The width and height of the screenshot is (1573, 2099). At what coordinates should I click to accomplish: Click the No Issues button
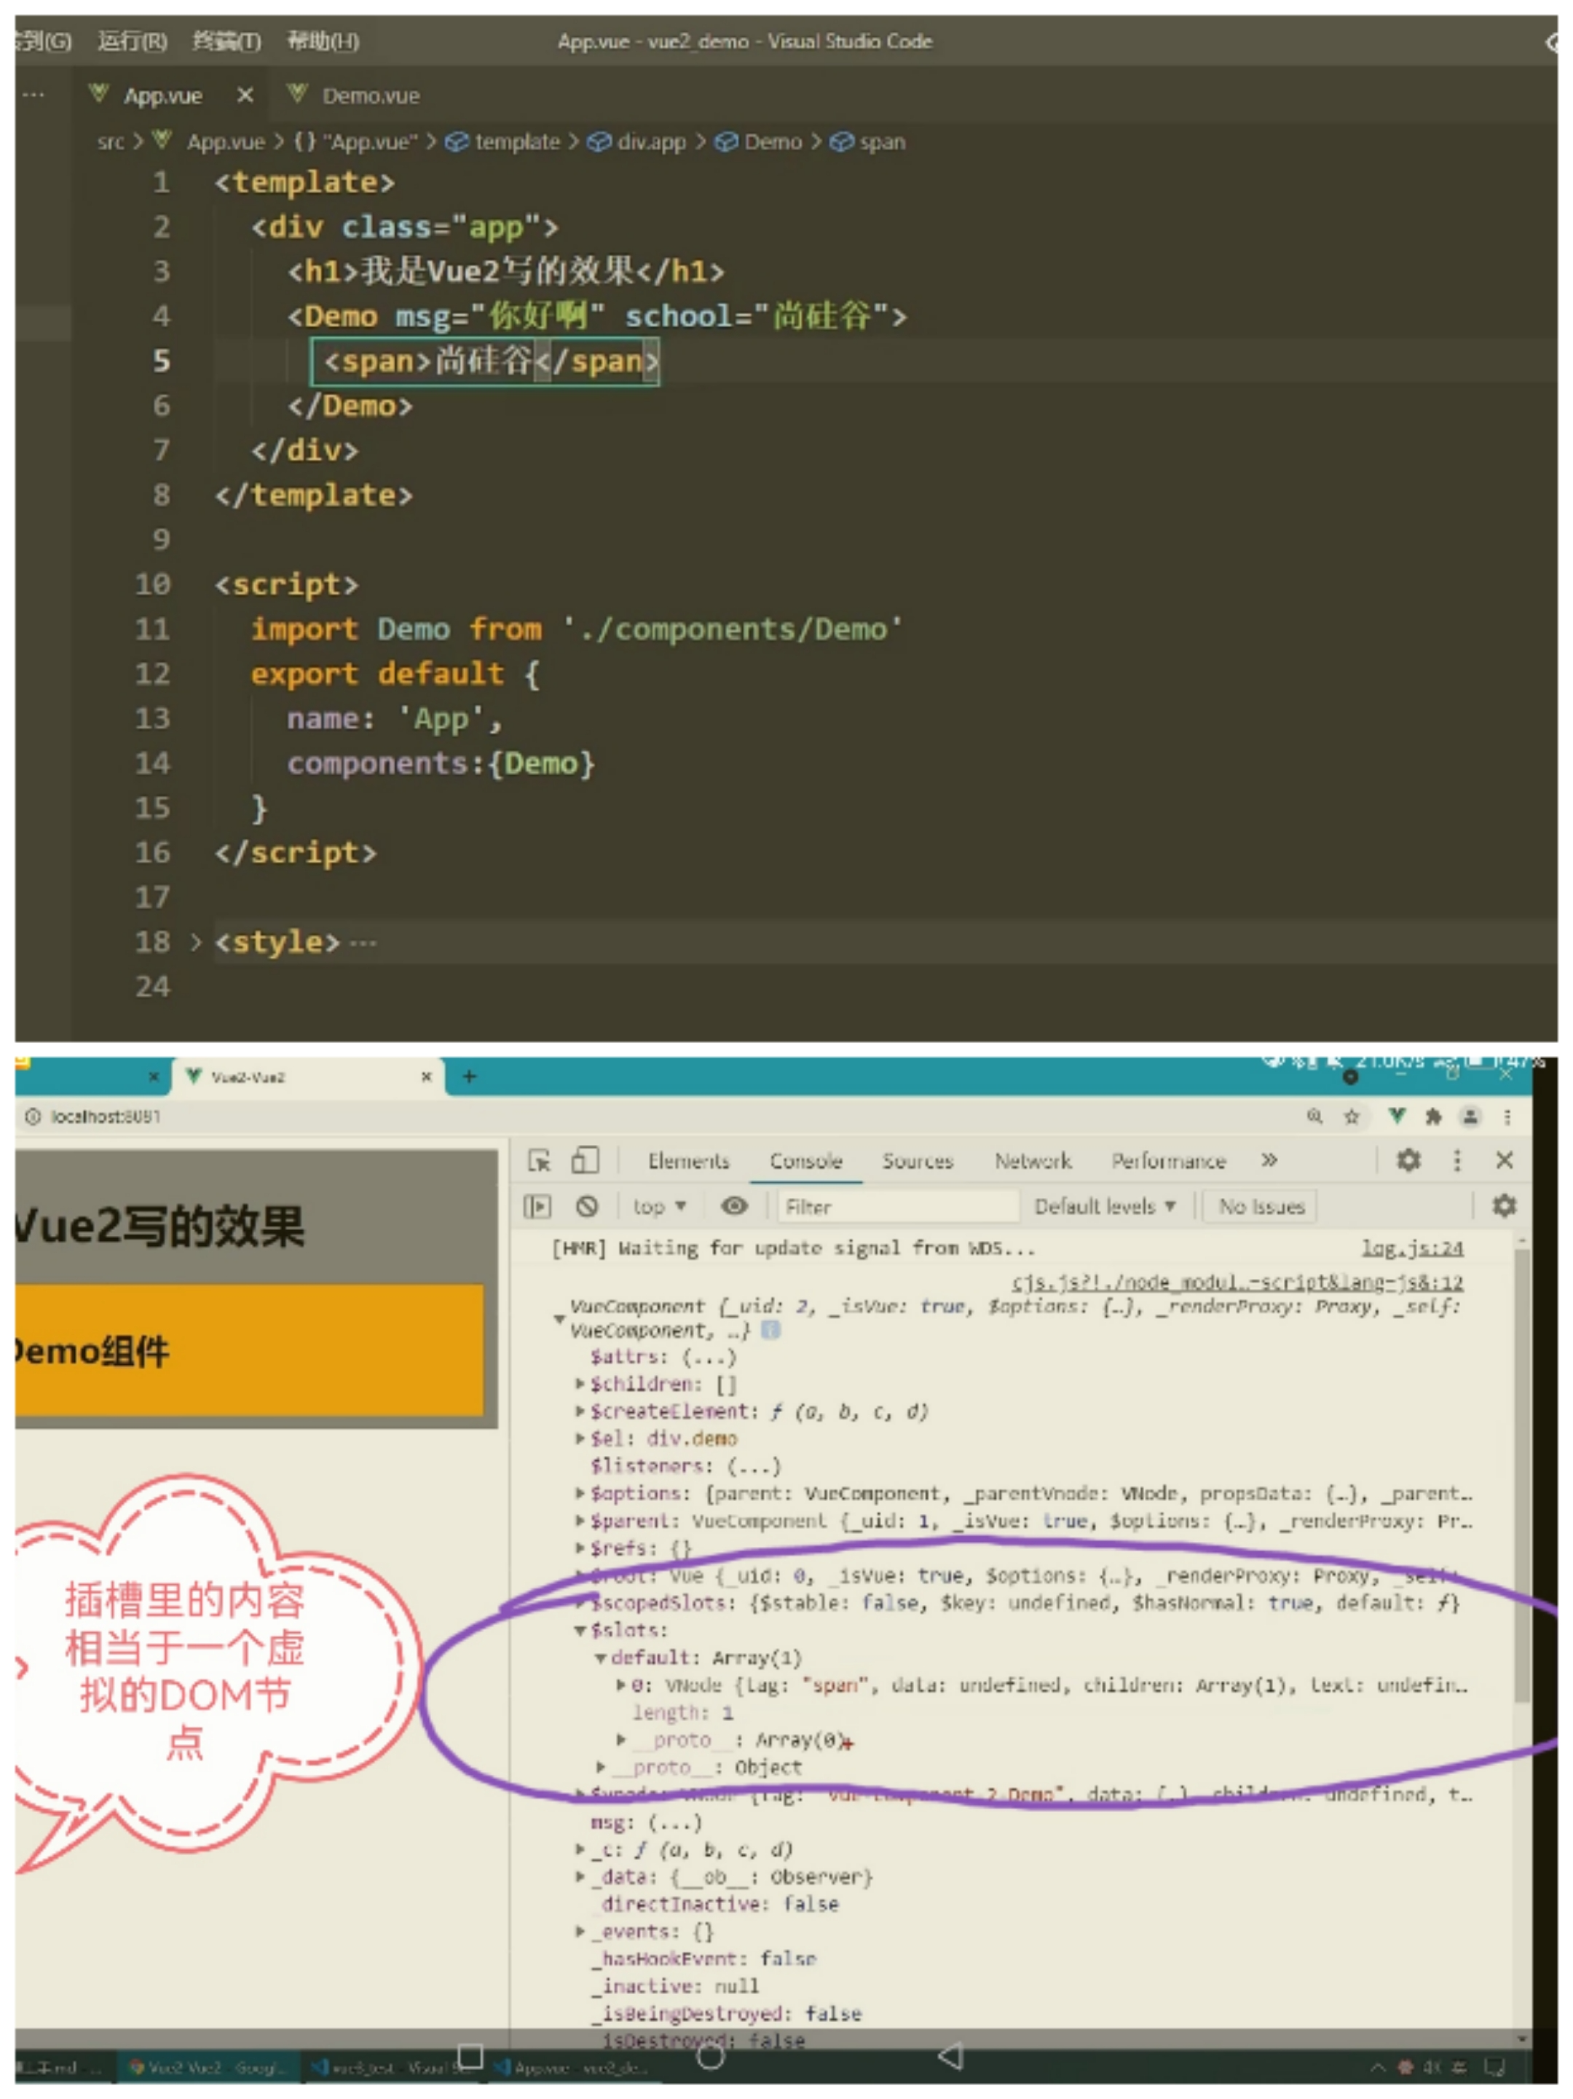point(1261,1206)
